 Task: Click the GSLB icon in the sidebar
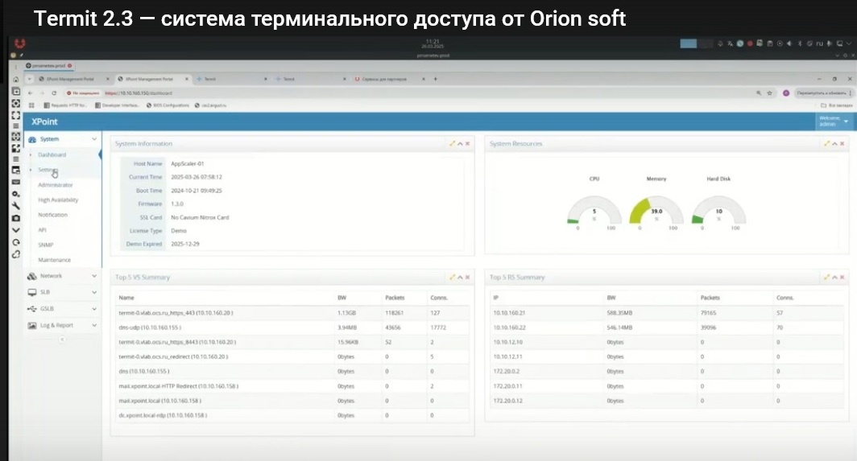pyautogui.click(x=32, y=309)
